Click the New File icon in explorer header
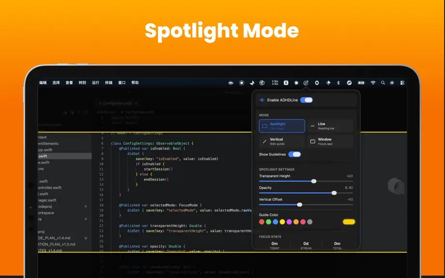Image resolution: width=445 pixels, height=278 pixels. click(65, 112)
